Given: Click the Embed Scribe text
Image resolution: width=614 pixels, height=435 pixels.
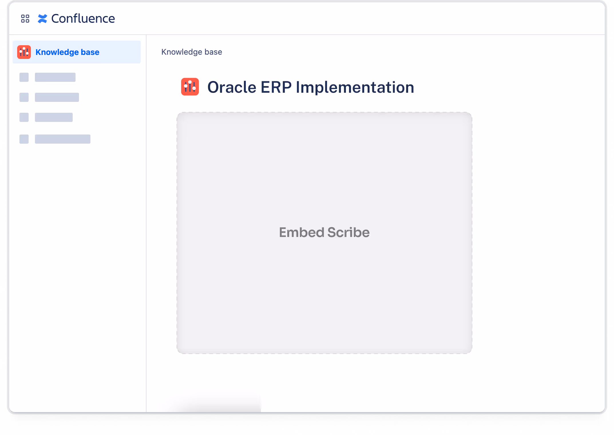Looking at the screenshot, I should (324, 232).
